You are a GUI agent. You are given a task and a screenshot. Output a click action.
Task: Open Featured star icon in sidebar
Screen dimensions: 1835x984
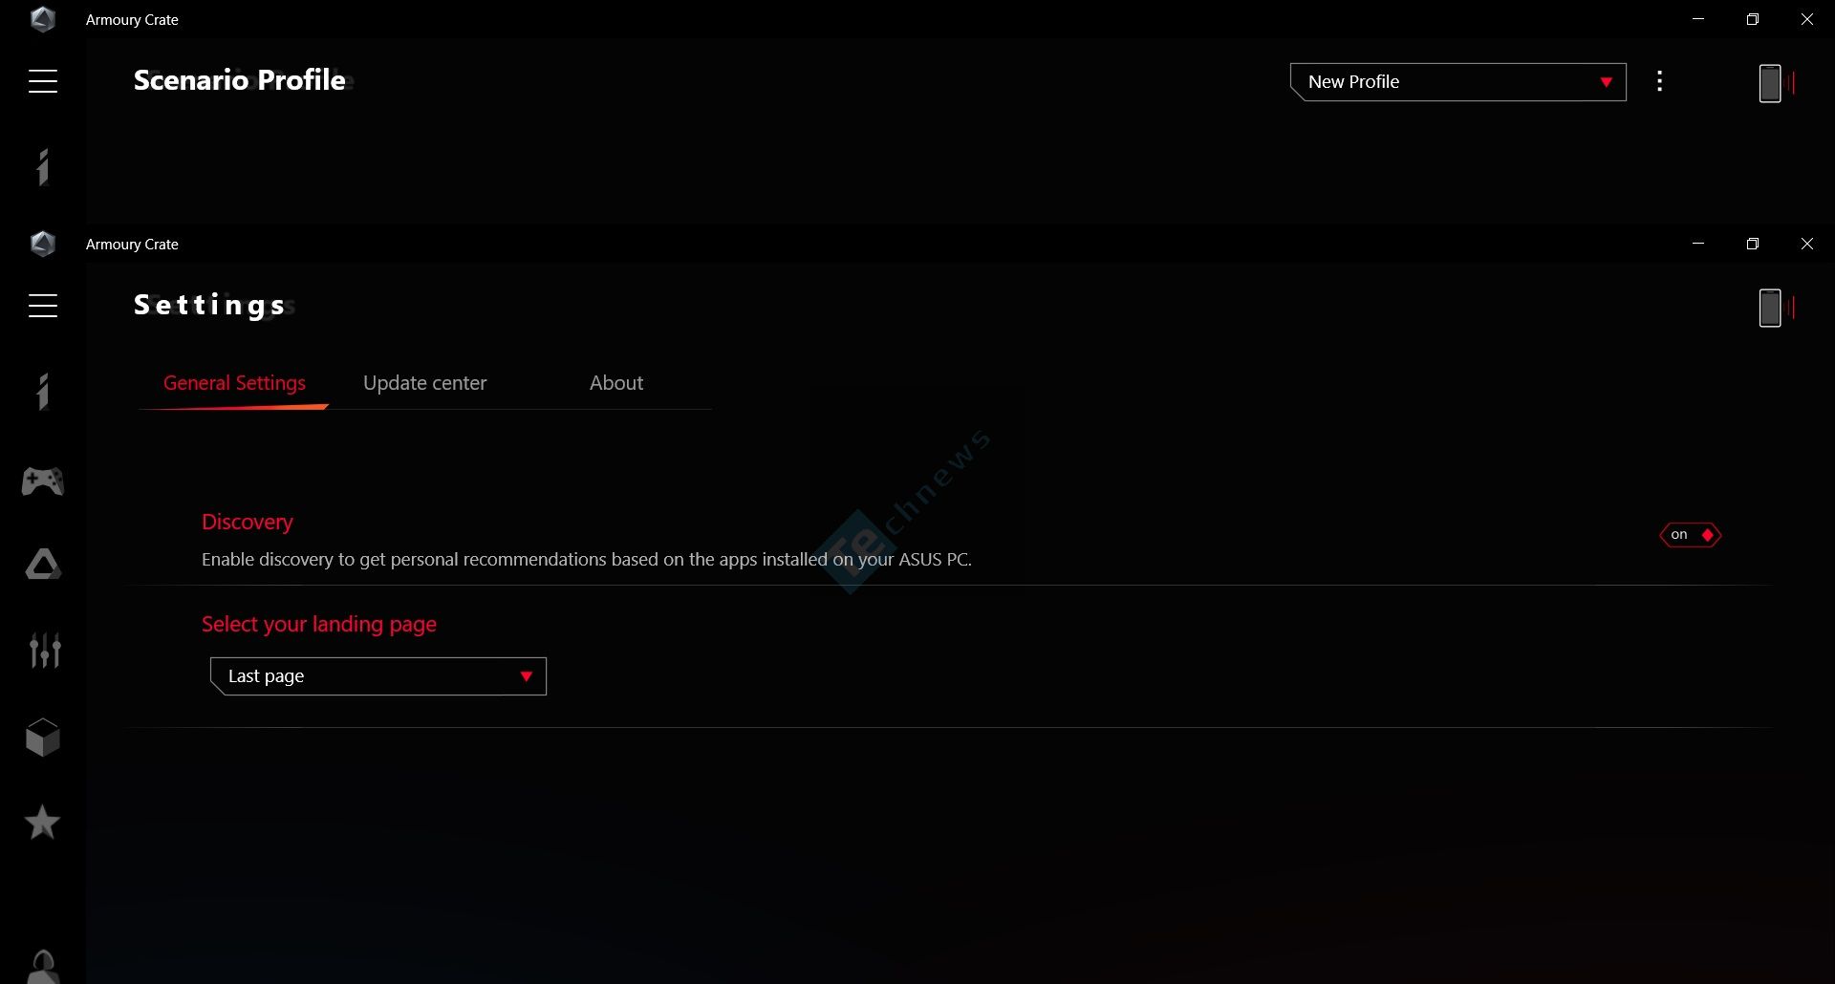[43, 823]
